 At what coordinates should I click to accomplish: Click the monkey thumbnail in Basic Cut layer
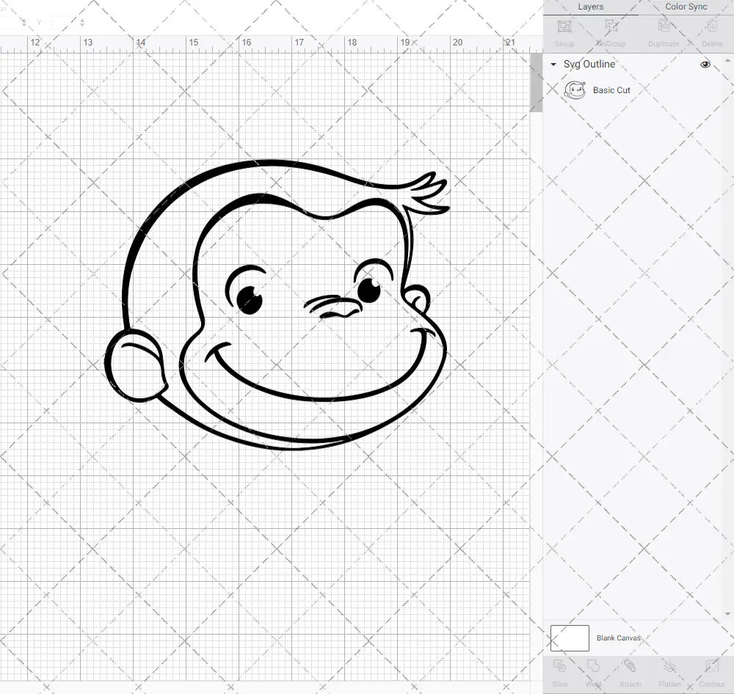click(575, 90)
